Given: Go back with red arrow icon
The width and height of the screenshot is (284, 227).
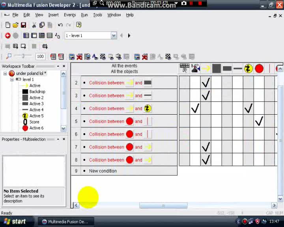Looking at the screenshot, I should [x=8, y=35].
